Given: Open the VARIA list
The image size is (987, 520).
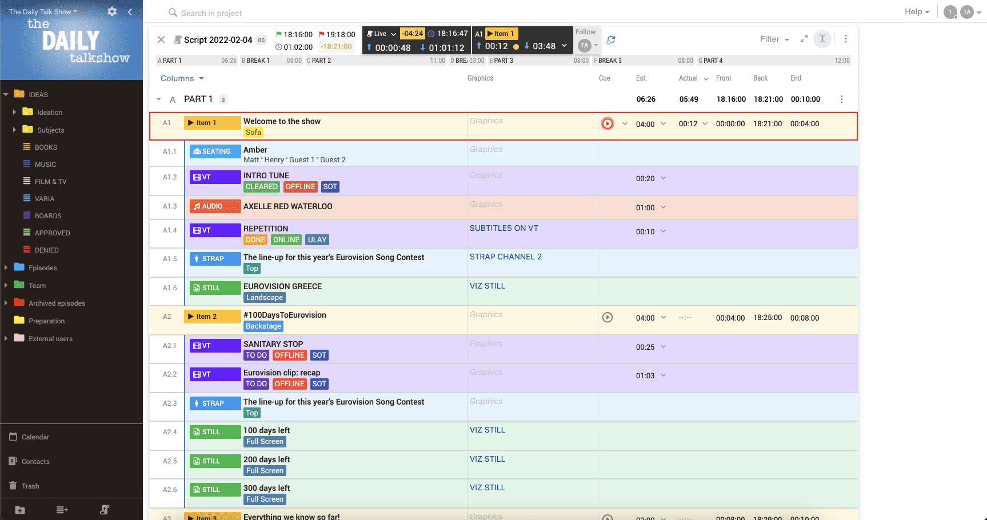Looking at the screenshot, I should tap(44, 199).
